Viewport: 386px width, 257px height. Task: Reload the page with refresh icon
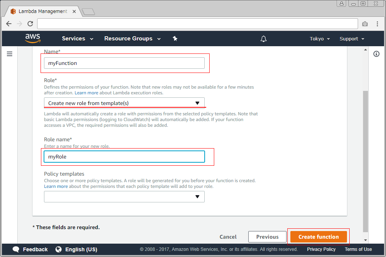30,24
